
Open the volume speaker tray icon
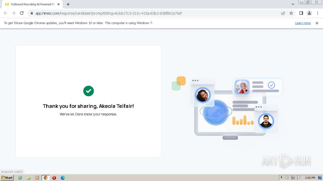click(x=287, y=178)
